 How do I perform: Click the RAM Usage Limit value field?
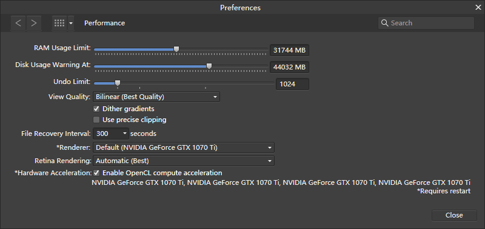[289, 50]
